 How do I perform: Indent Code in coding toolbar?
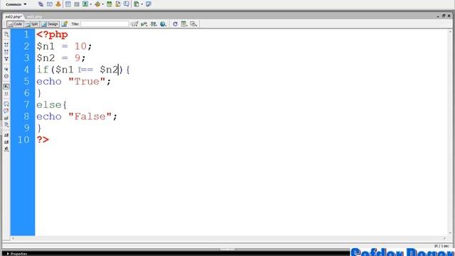(6, 135)
